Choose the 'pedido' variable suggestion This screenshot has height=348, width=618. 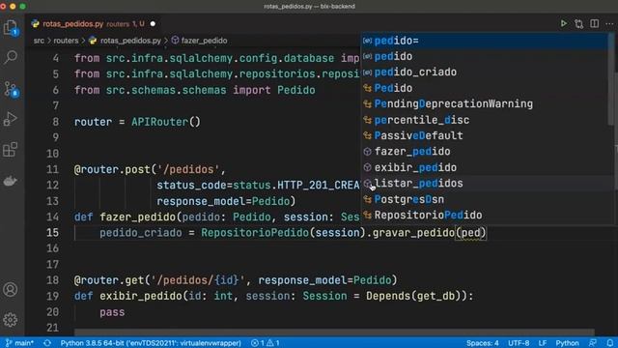[x=485, y=56]
